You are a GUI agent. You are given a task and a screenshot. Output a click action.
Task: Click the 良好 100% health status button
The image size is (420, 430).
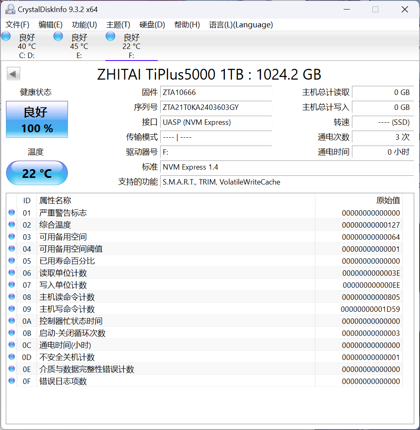(x=37, y=119)
